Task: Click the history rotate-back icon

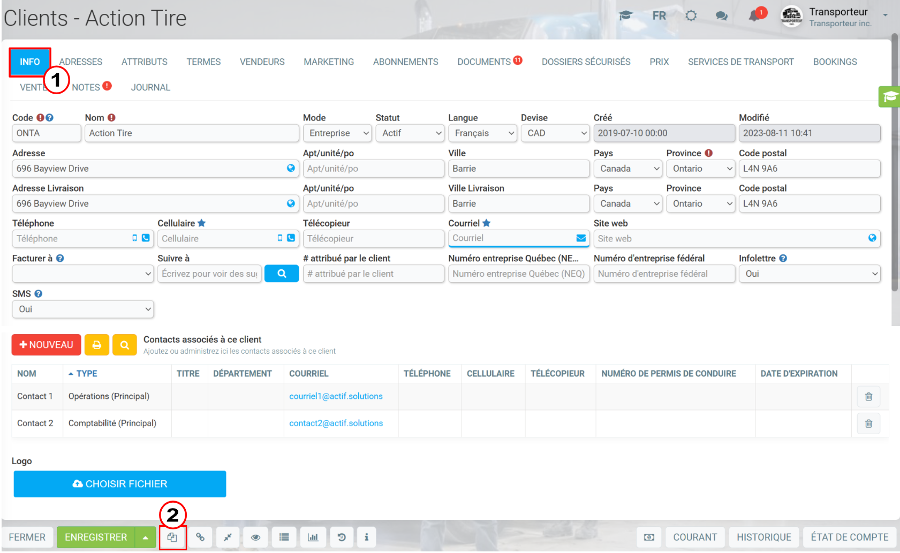Action: pyautogui.click(x=342, y=537)
